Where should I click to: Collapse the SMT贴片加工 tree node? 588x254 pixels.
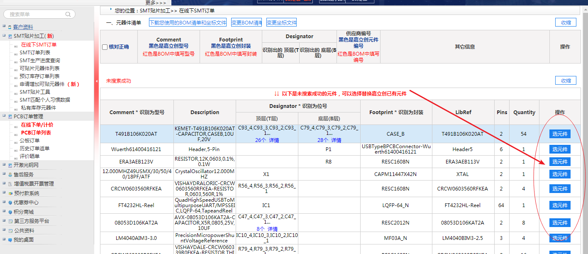coord(4,36)
